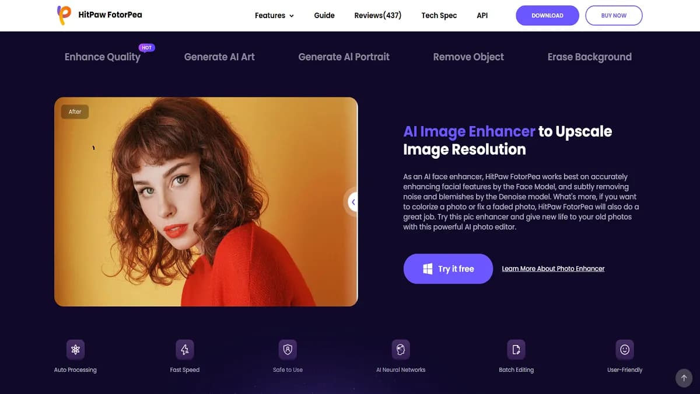The image size is (700, 394).
Task: Switch to the Enhance Quality tab
Action: tap(103, 57)
